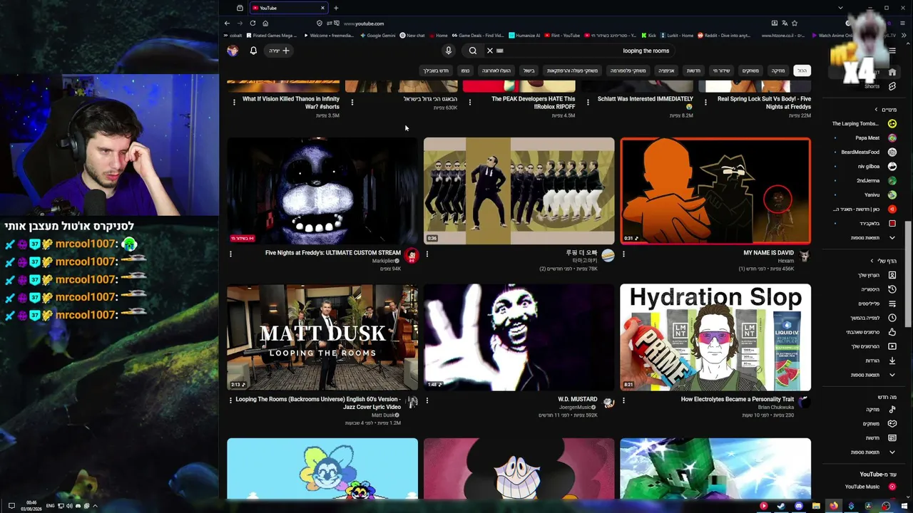Open a new browser tab

coord(336,8)
